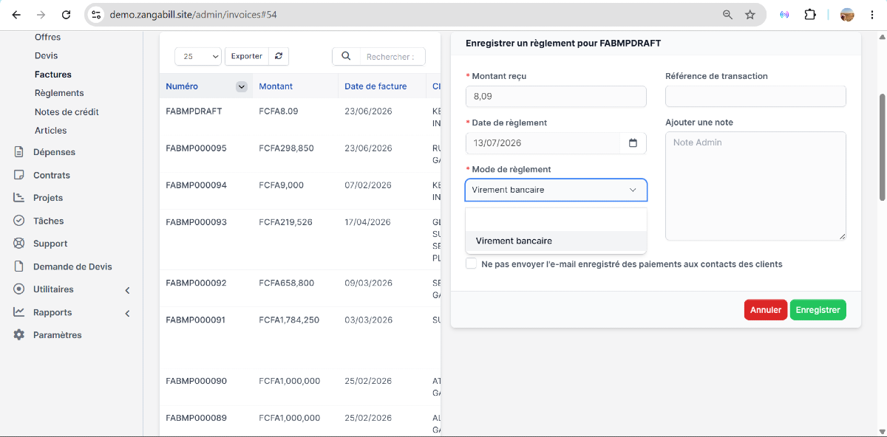Open invoice FABMP000094
This screenshot has width=887, height=437.
point(196,185)
